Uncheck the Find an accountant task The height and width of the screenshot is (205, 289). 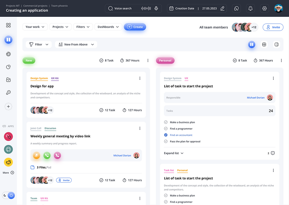click(166, 135)
